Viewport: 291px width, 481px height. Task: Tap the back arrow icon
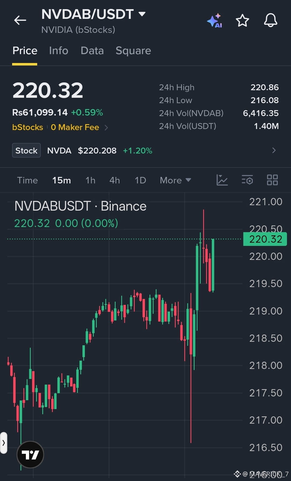[x=20, y=20]
